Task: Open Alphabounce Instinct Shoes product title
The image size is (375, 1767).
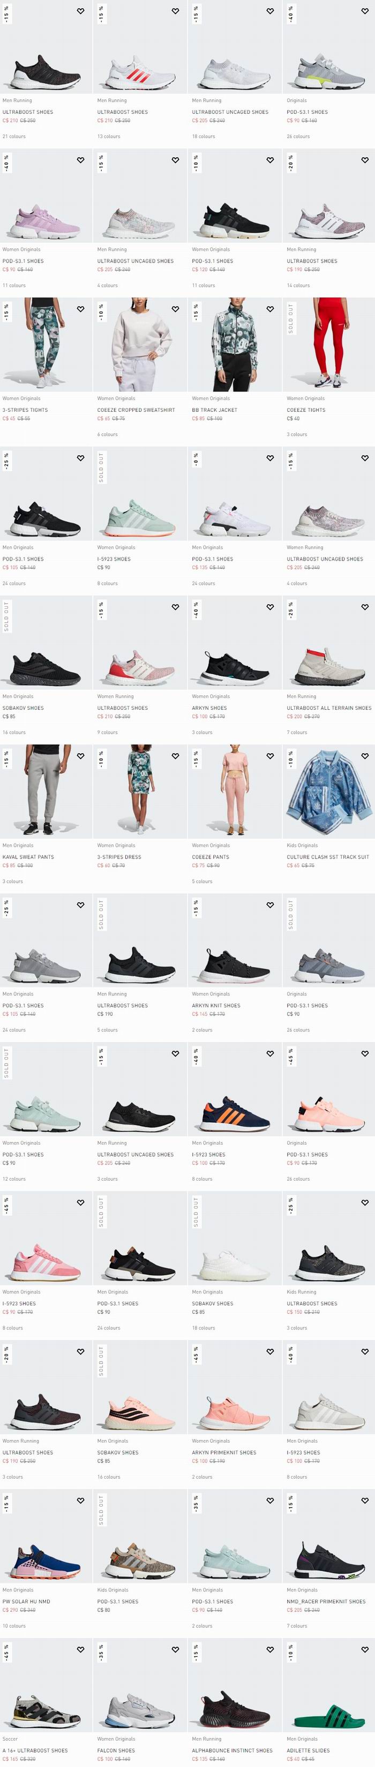Action: tap(232, 1750)
